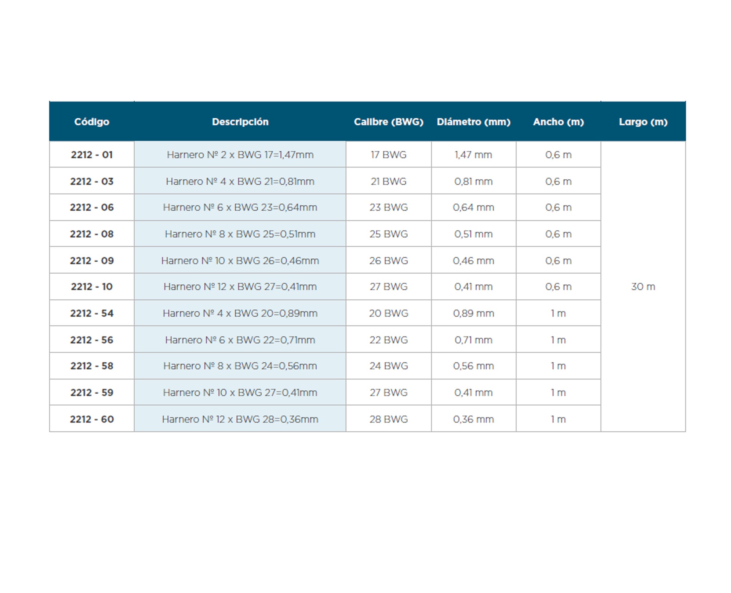
Task: Click 1 m width in row 2212 - 58
Action: 558,366
